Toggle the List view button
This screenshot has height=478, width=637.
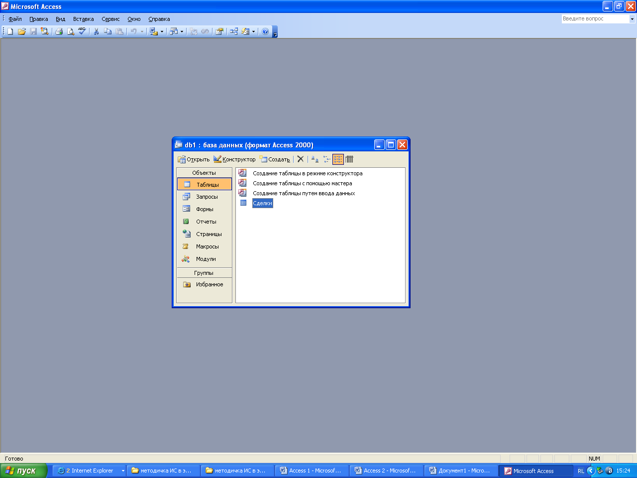pos(338,159)
